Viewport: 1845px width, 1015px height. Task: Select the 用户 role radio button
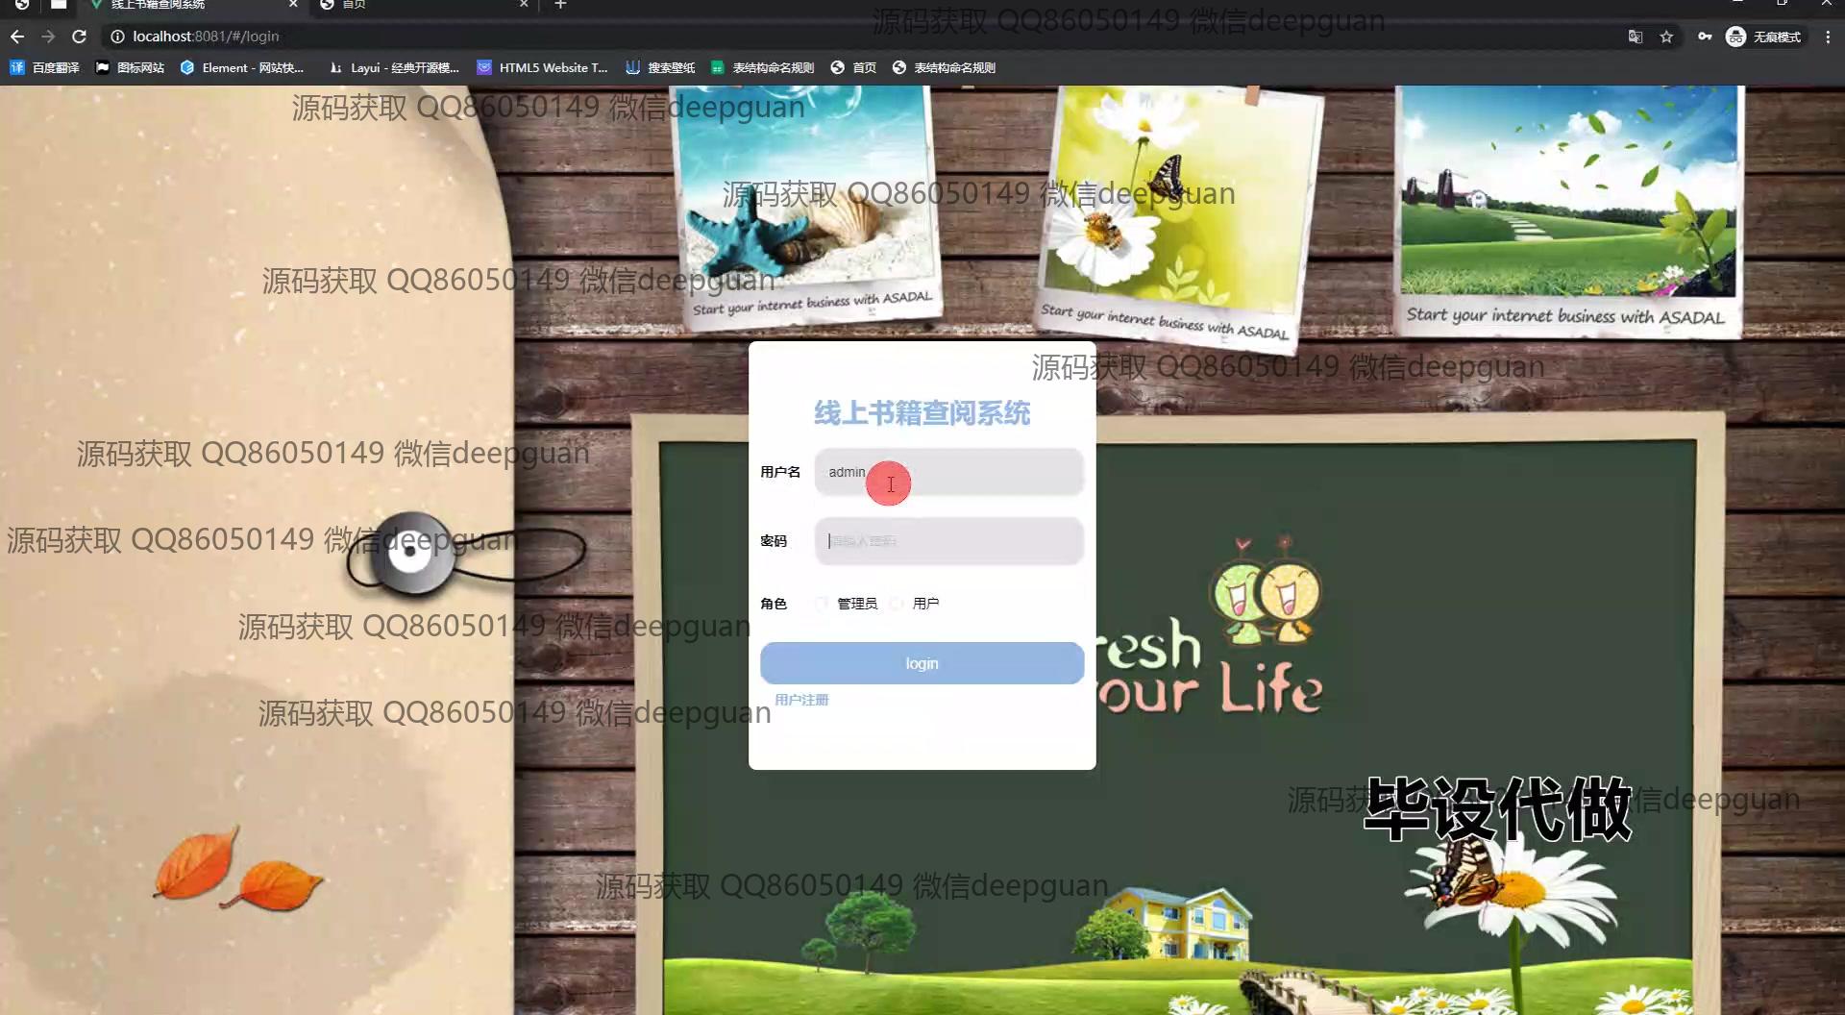[x=897, y=604]
